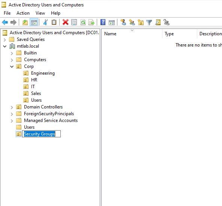The image size is (222, 206).
Task: Click the Saved Queries folder icon
Action: point(12,39)
